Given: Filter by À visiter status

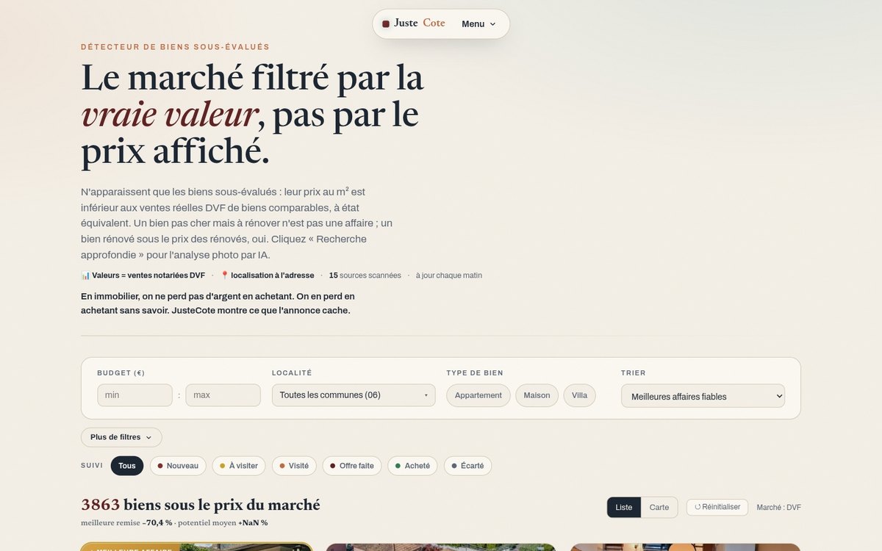Looking at the screenshot, I should 239,466.
